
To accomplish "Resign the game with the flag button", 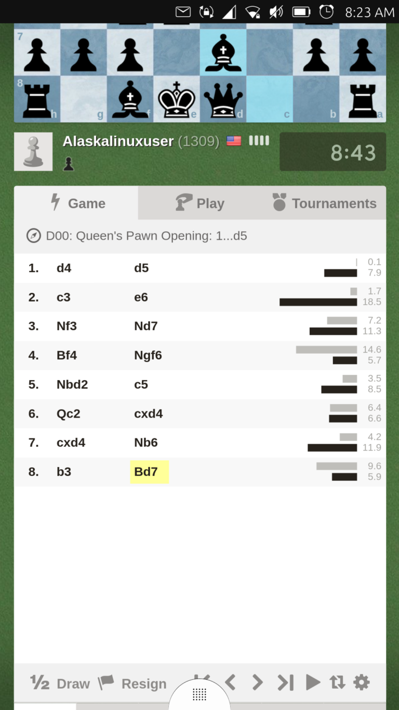I will [x=132, y=683].
